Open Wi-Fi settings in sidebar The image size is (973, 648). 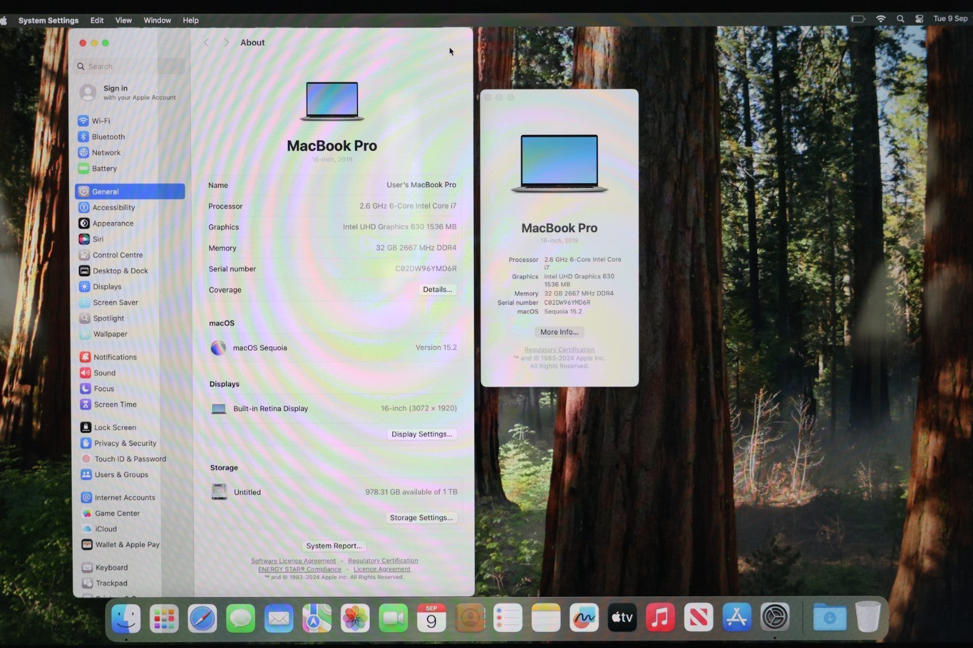tap(100, 121)
